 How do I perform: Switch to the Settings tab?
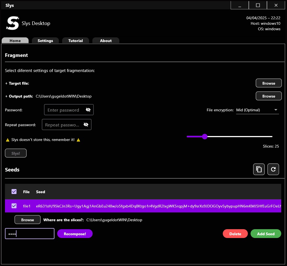[x=45, y=41]
